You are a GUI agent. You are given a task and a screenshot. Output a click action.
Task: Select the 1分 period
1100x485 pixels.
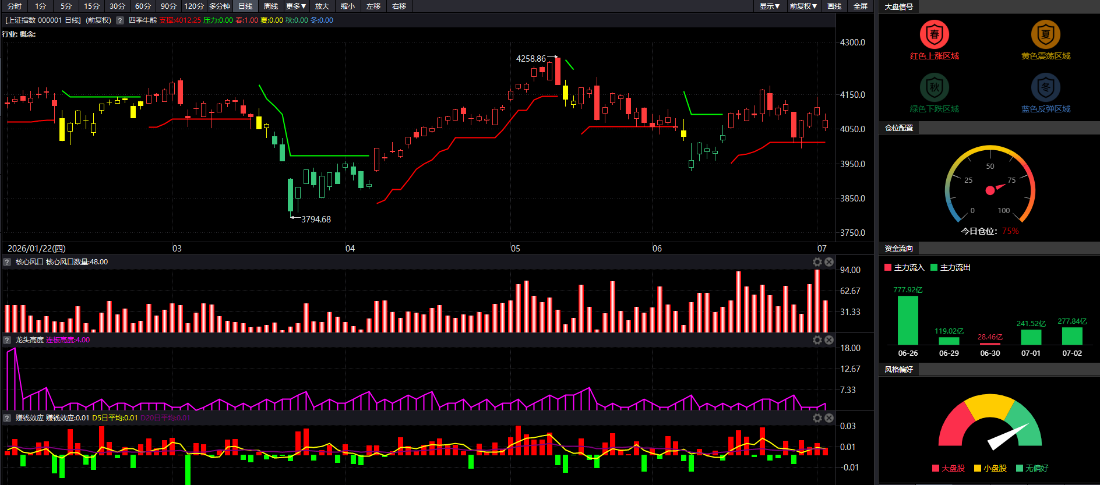tap(40, 6)
